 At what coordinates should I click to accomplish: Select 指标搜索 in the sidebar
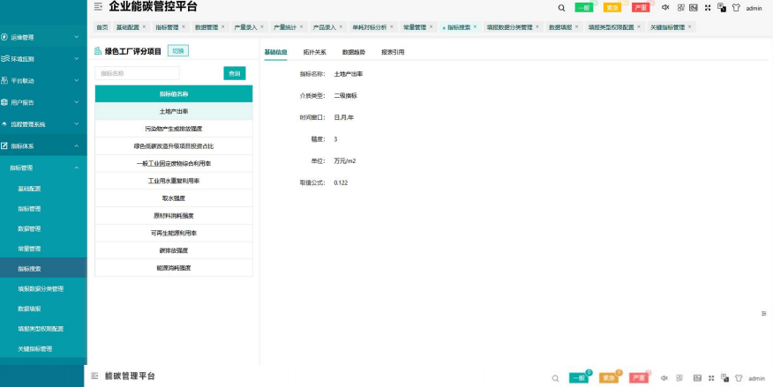coord(29,269)
